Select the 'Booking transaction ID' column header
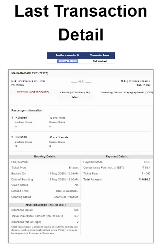 pyautogui.click(x=67, y=55)
